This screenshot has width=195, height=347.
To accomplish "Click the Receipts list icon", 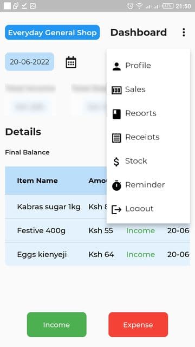I will [x=116, y=138].
